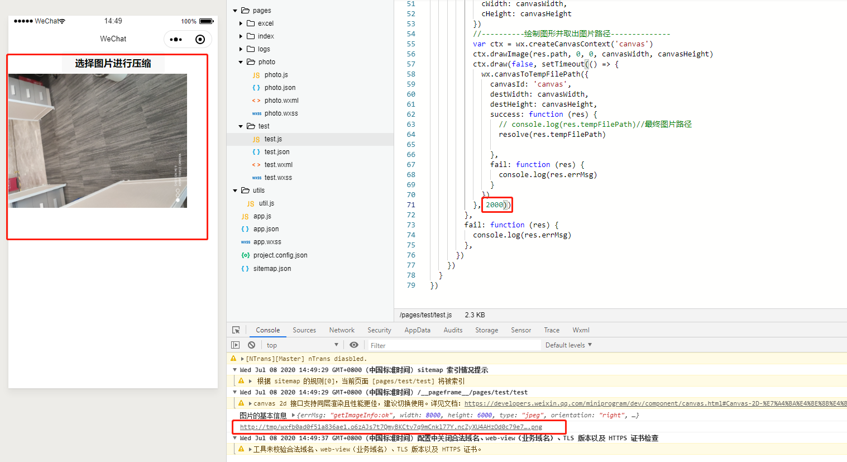Click the photo.wxss file icon
Screen dimensions: 847x462
pos(257,113)
